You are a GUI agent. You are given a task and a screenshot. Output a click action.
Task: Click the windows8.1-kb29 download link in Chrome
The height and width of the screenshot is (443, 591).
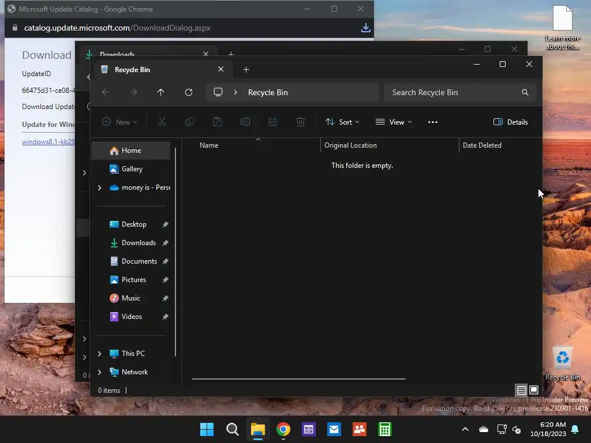48,142
